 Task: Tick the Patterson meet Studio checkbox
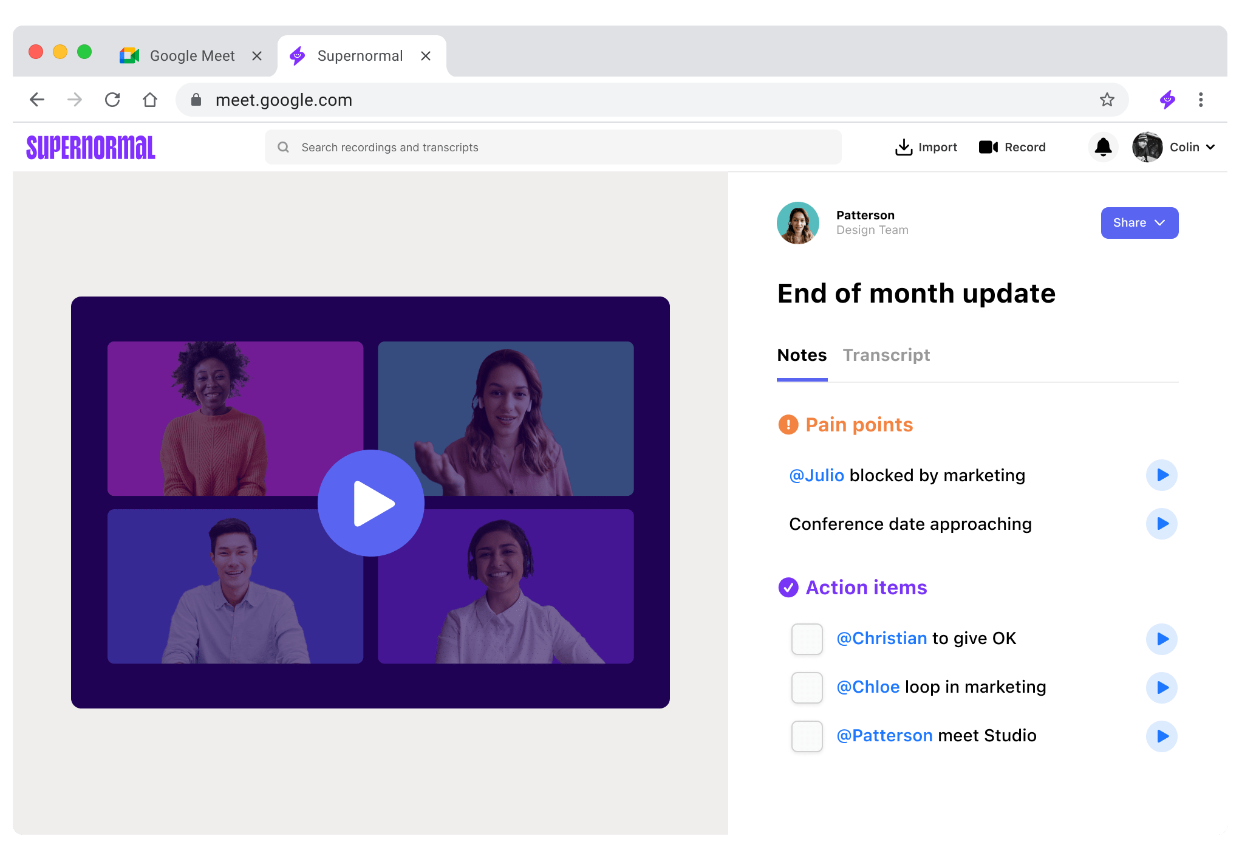tap(807, 736)
